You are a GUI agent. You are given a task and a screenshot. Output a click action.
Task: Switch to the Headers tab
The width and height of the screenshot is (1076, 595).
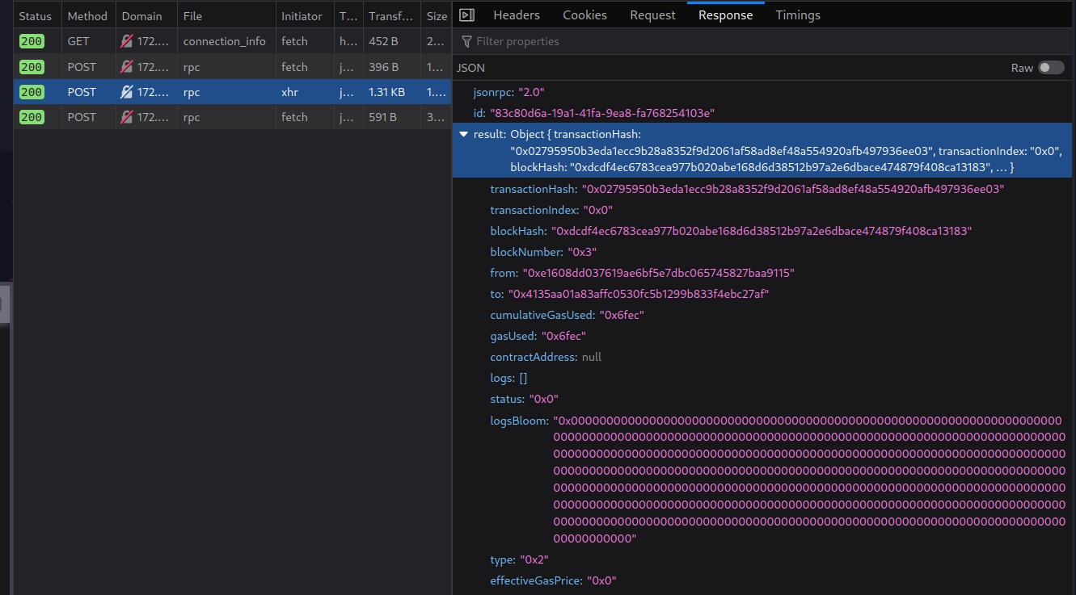[x=516, y=15]
